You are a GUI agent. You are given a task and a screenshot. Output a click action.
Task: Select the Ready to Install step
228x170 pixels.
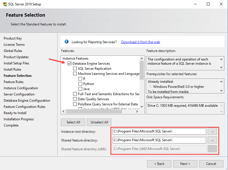15,113
